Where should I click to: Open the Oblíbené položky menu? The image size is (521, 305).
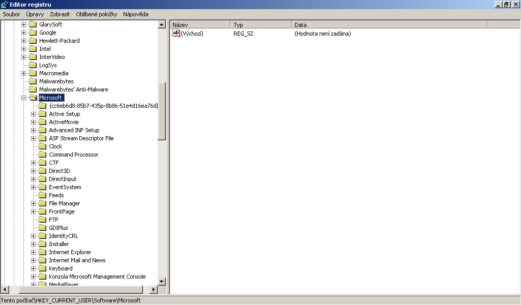coord(96,14)
